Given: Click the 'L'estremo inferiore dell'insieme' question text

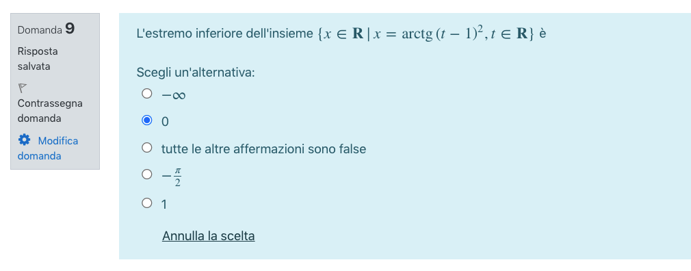Looking at the screenshot, I should [225, 34].
